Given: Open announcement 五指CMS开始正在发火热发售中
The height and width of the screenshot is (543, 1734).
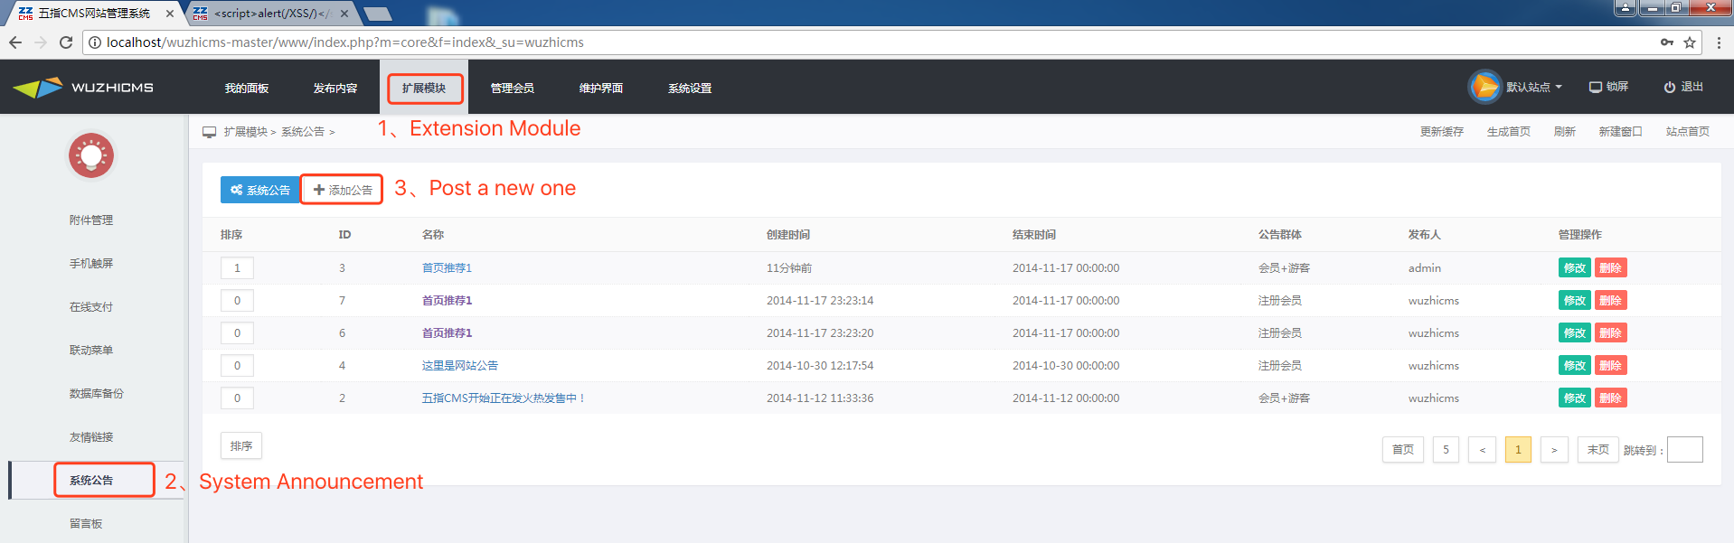Looking at the screenshot, I should coord(503,398).
